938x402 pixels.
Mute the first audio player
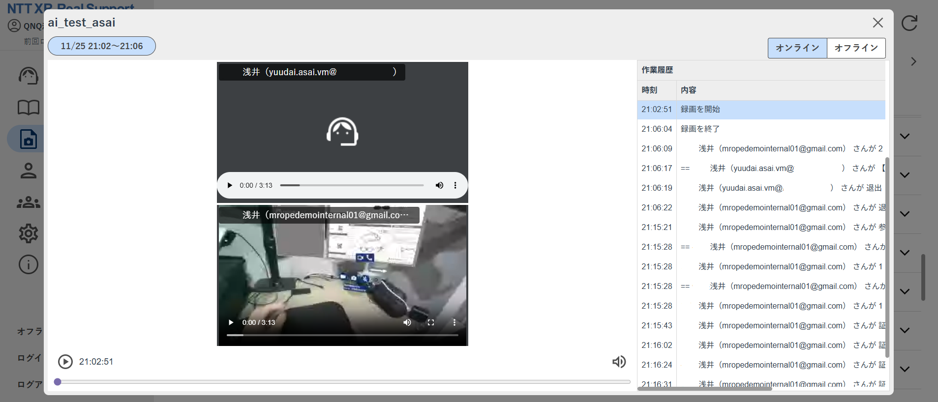pos(439,185)
